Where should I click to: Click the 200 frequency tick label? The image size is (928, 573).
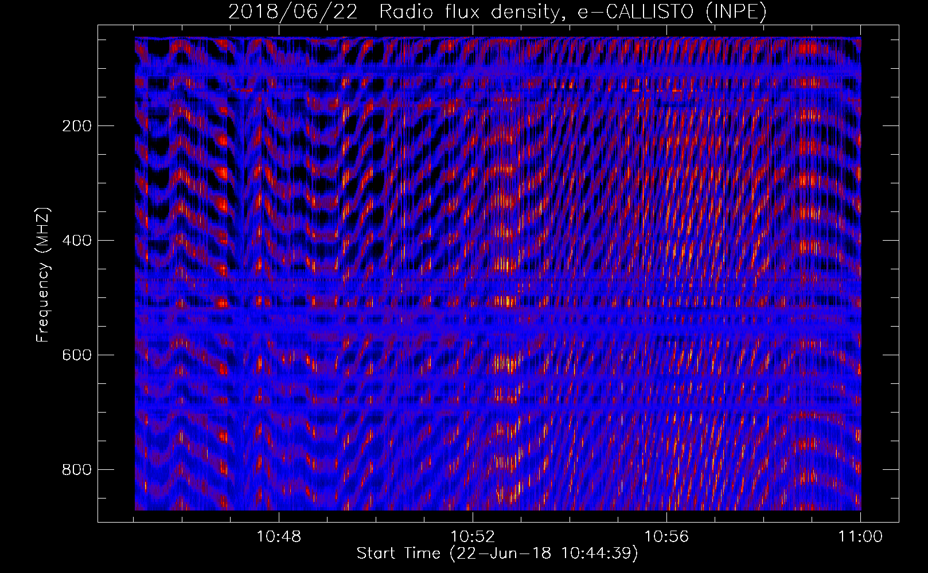point(77,126)
